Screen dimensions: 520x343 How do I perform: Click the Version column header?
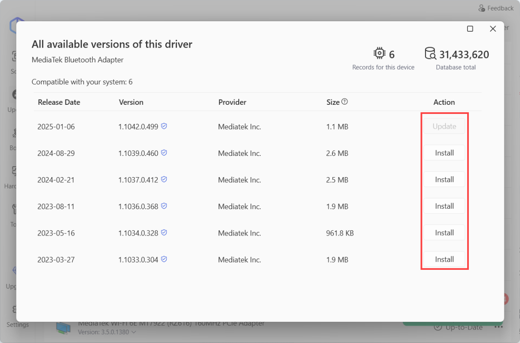131,102
